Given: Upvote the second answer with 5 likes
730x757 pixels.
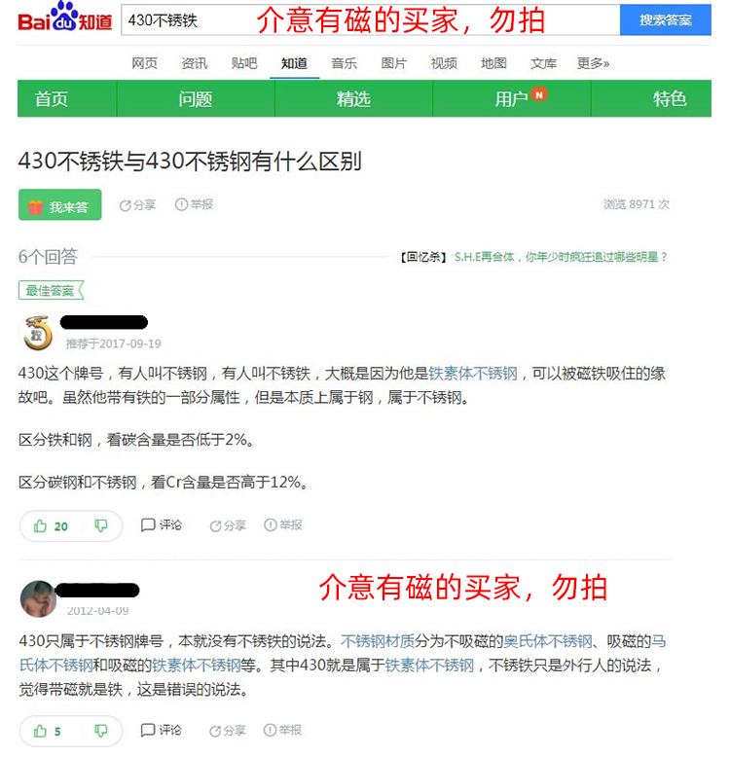Looking at the screenshot, I should 48,731.
